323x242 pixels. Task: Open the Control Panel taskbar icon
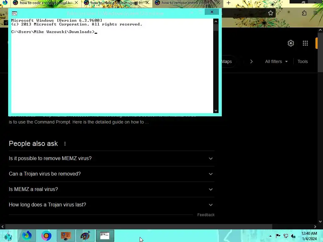click(x=66, y=236)
